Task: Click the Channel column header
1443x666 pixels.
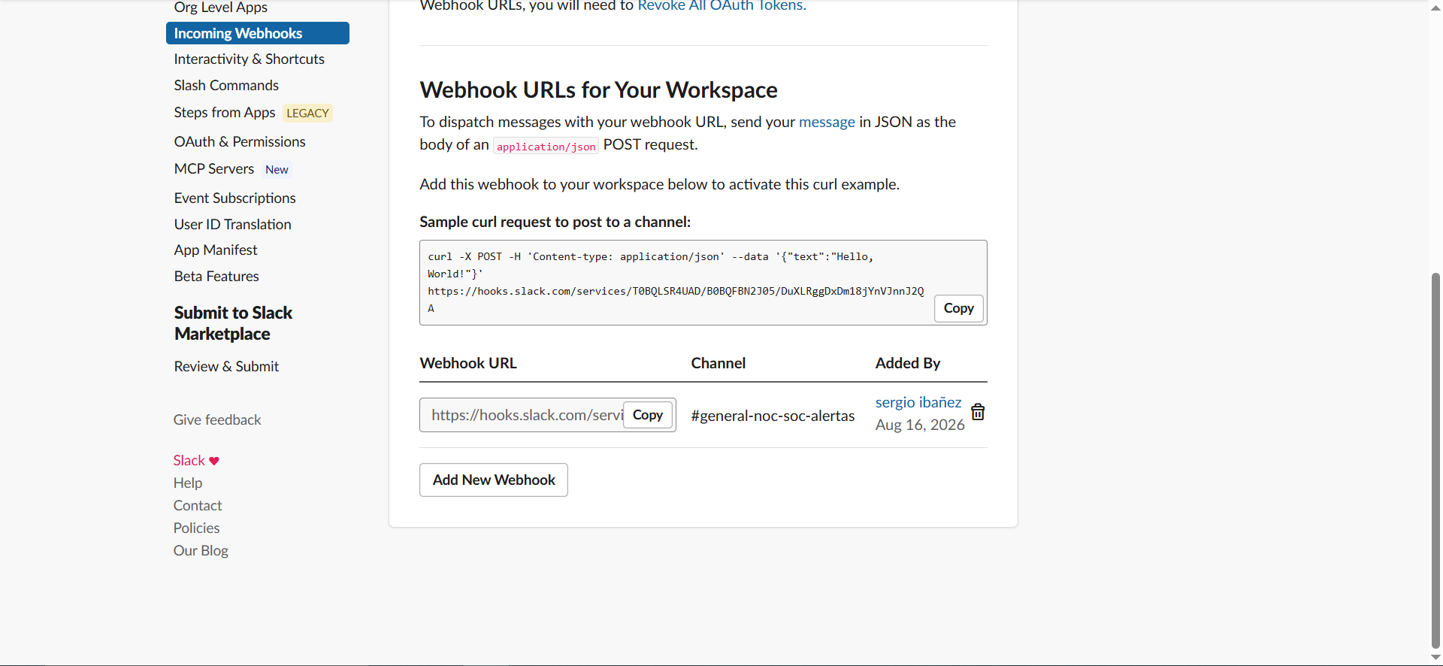Action: [x=718, y=363]
